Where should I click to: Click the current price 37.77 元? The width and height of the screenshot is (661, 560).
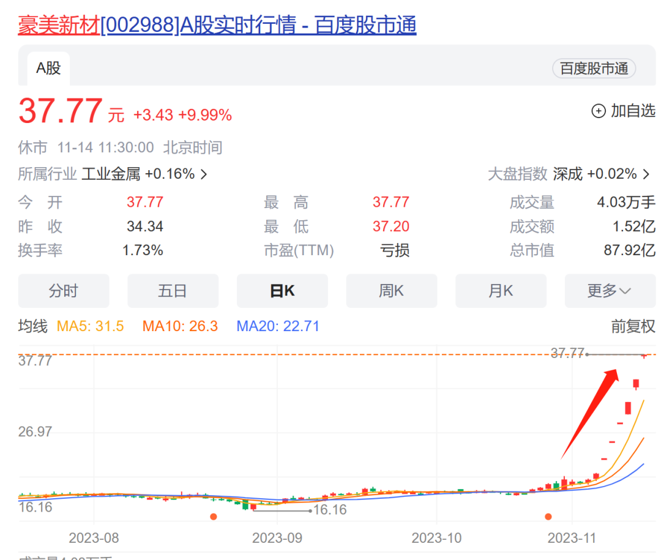(x=71, y=111)
